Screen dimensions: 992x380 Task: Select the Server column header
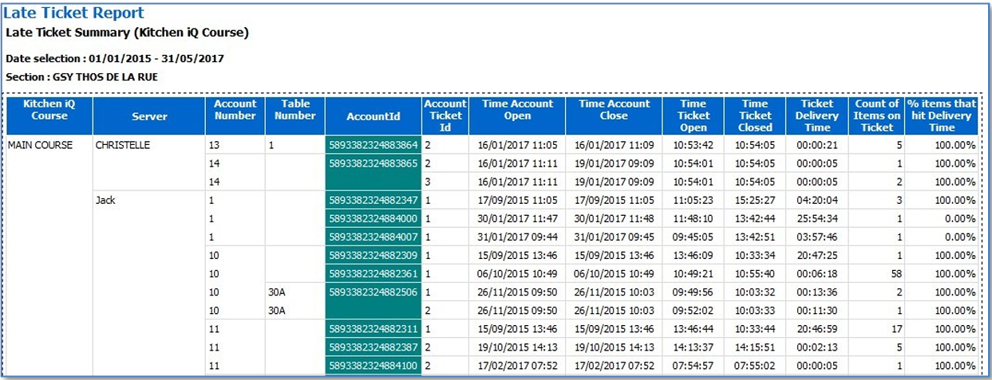point(149,116)
